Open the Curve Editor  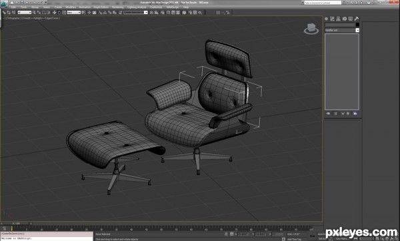coord(173,12)
